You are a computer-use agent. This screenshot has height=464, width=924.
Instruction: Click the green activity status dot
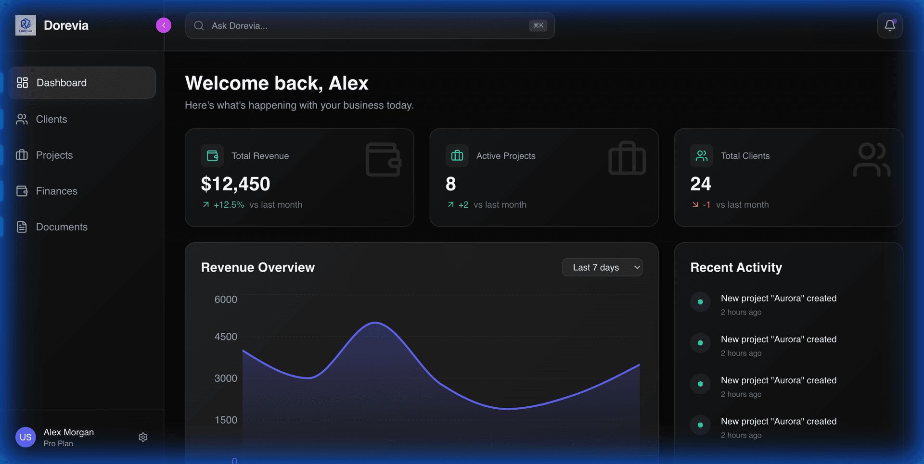click(700, 302)
